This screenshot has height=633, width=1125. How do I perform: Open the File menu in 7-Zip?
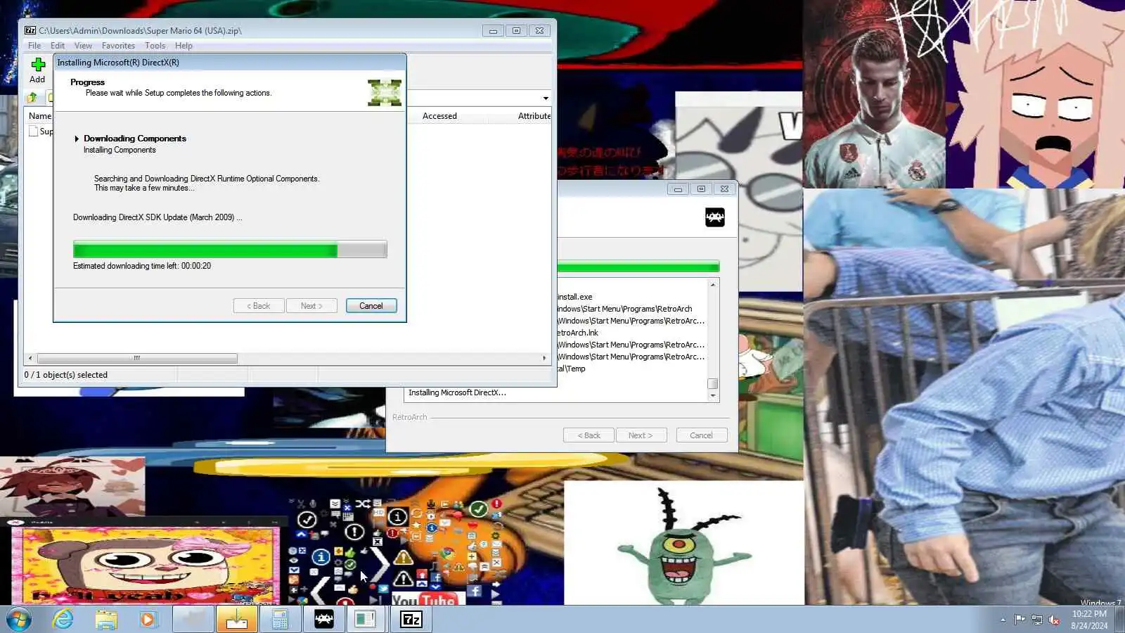[x=34, y=46]
